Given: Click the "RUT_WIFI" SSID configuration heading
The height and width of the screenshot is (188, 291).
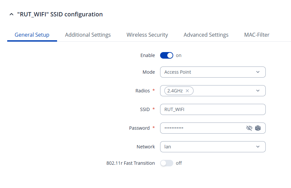Looking at the screenshot, I should [x=60, y=14].
